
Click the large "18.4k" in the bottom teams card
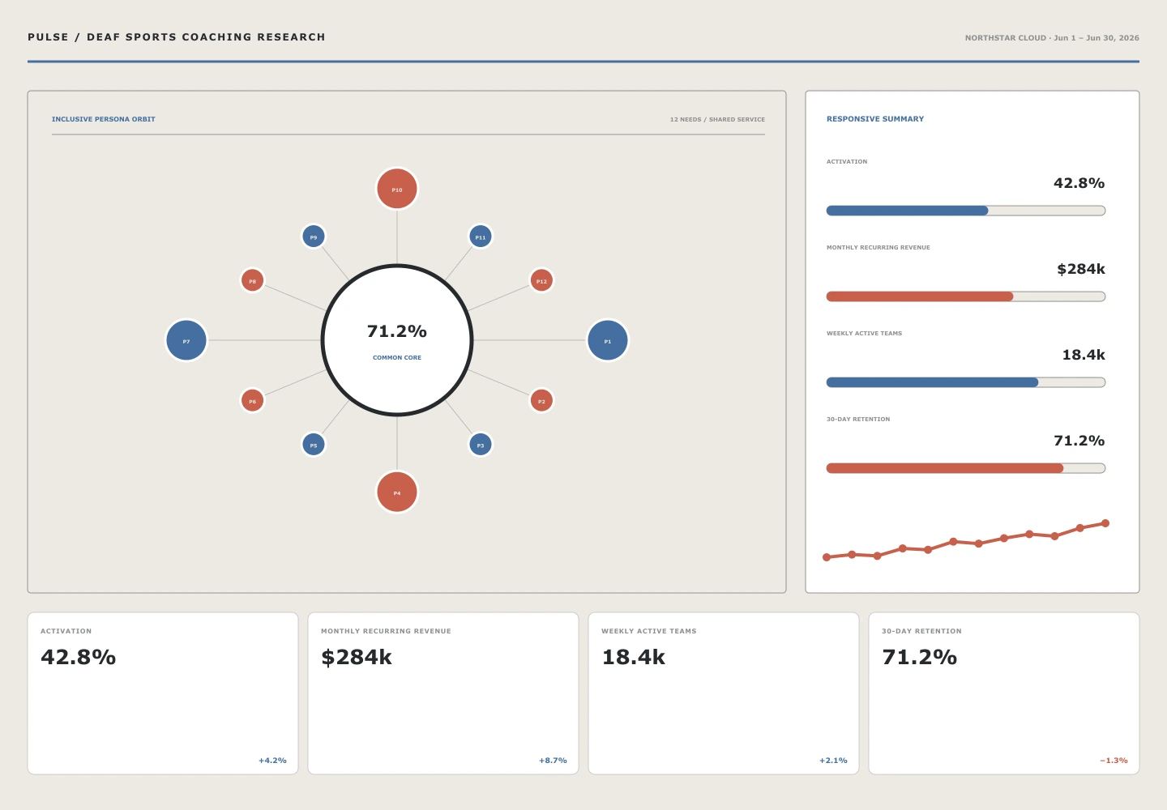pos(634,657)
